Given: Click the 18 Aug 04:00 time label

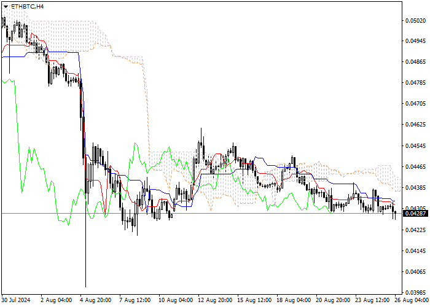Looking at the screenshot, I should [294, 300].
